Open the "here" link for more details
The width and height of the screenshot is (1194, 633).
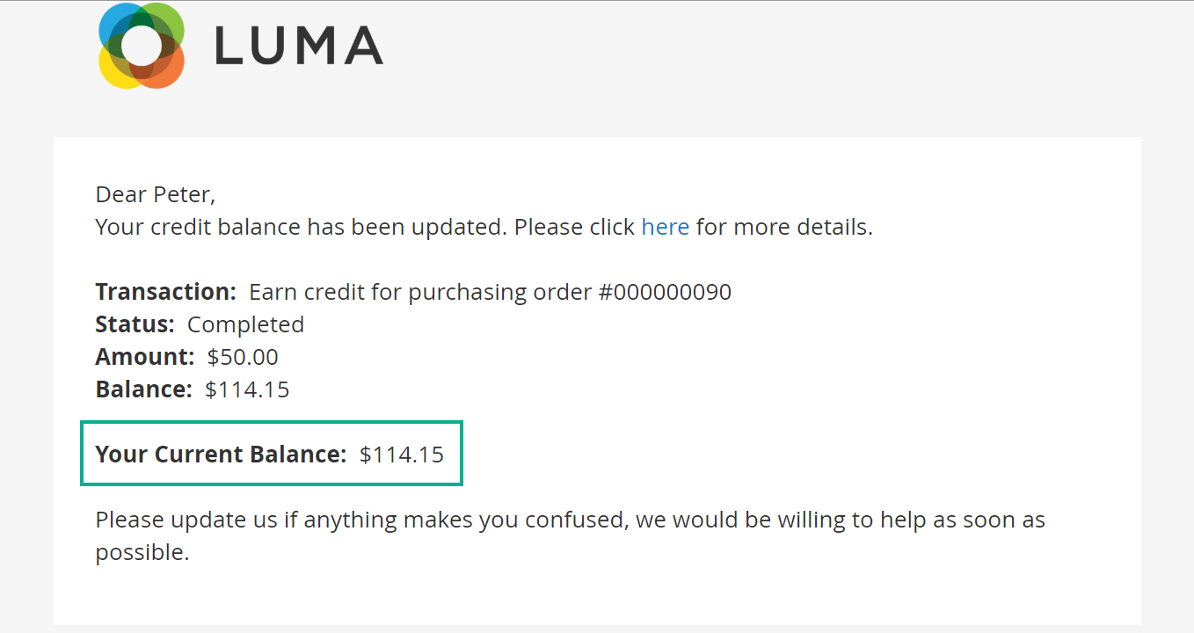(665, 227)
